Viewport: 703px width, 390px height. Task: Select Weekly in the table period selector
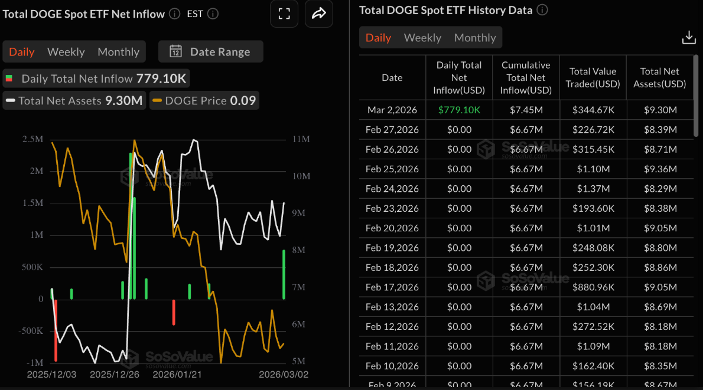point(422,37)
